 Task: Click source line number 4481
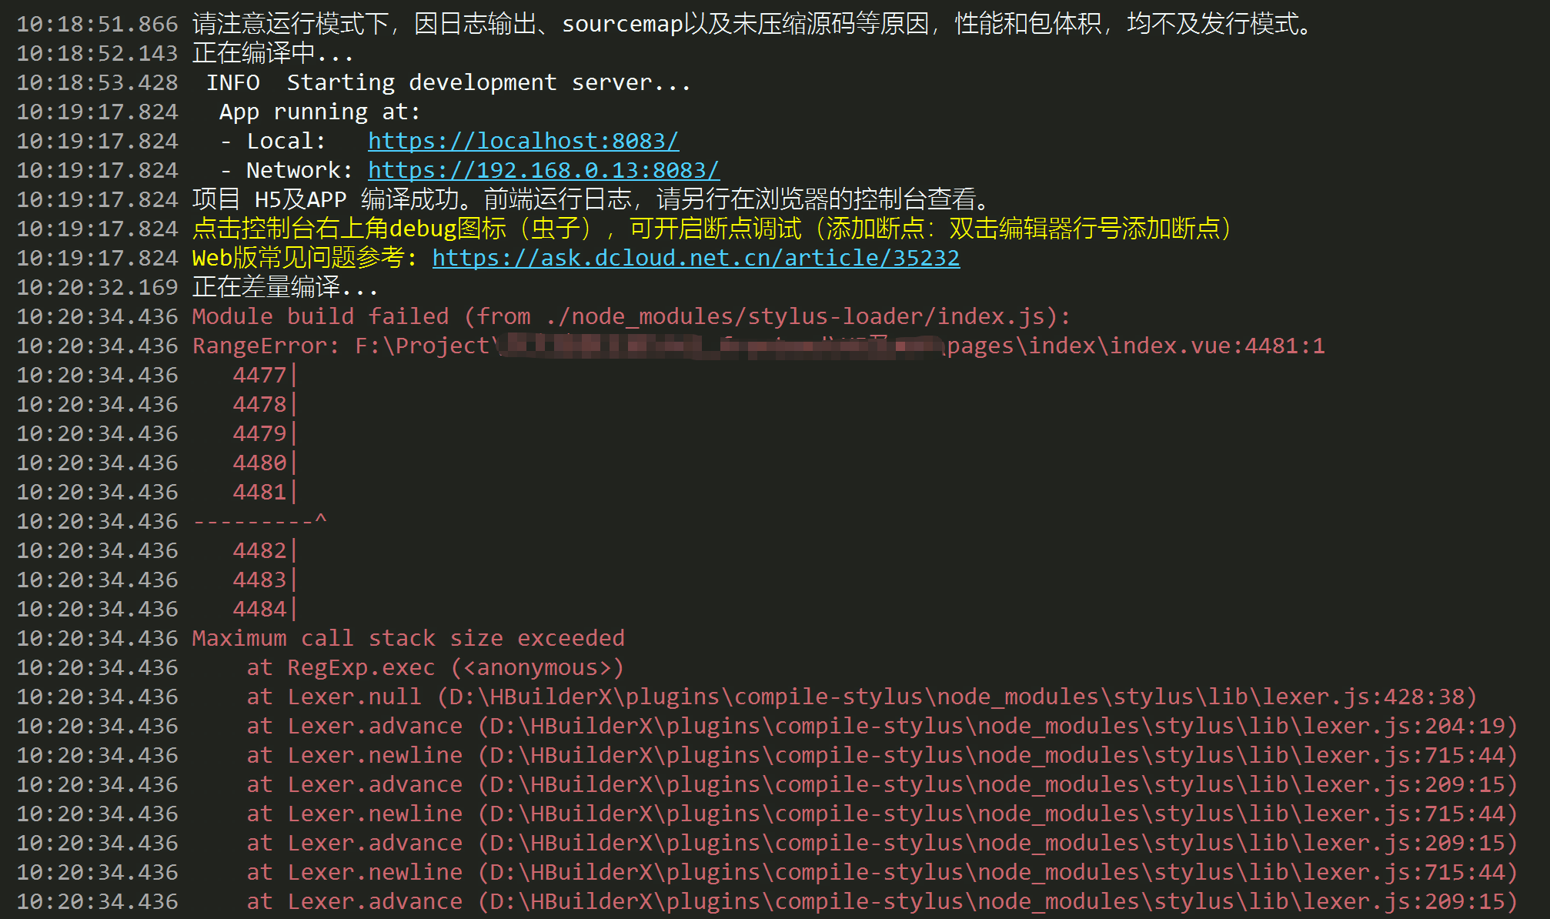tap(260, 493)
